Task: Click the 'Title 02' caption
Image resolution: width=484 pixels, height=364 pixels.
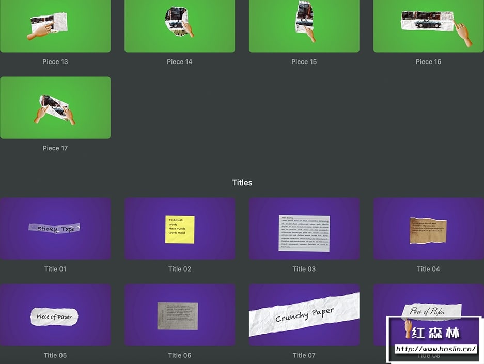Action: [x=180, y=269]
